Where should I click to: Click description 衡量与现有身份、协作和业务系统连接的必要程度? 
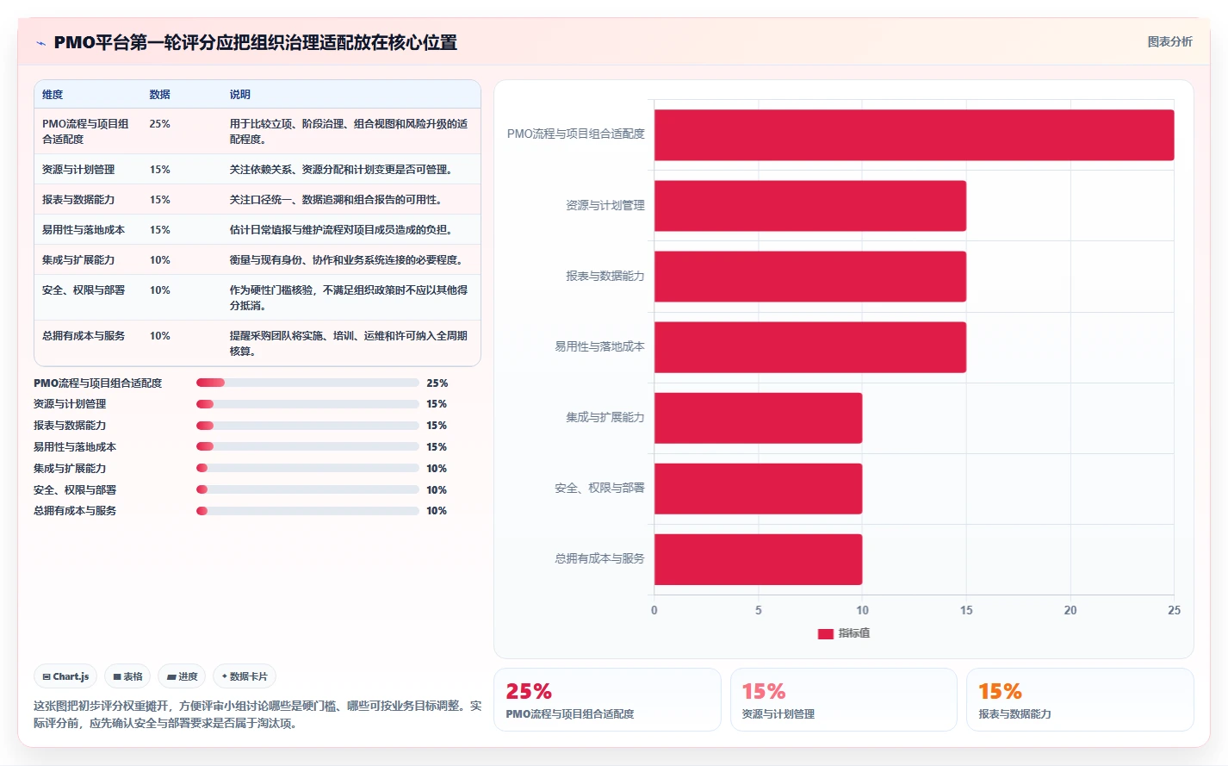[x=346, y=260]
